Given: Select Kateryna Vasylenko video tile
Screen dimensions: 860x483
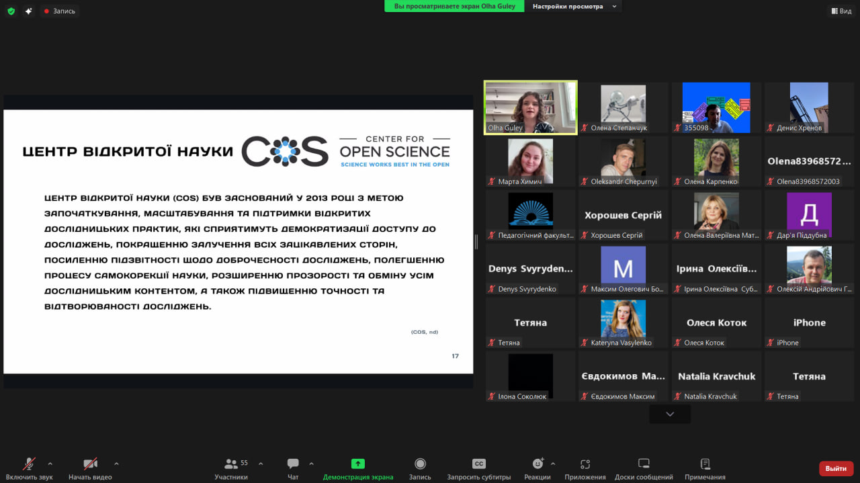Looking at the screenshot, I should (623, 322).
